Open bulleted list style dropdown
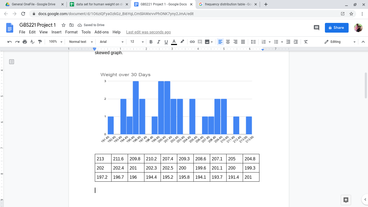 point(282,42)
